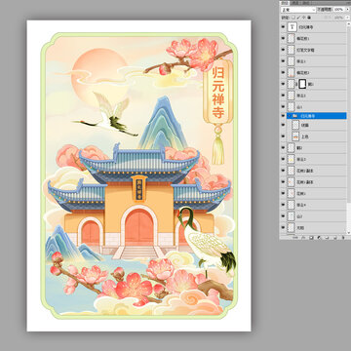This screenshot has height=351, width=351.
Task: Open the blend mode dropdown
Action: point(298,10)
